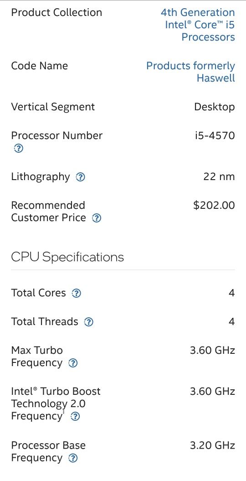Click the 22 nm lithography value
246x481 pixels.
(219, 177)
